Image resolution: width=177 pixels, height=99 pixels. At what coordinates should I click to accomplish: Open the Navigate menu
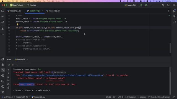click(27, 1)
